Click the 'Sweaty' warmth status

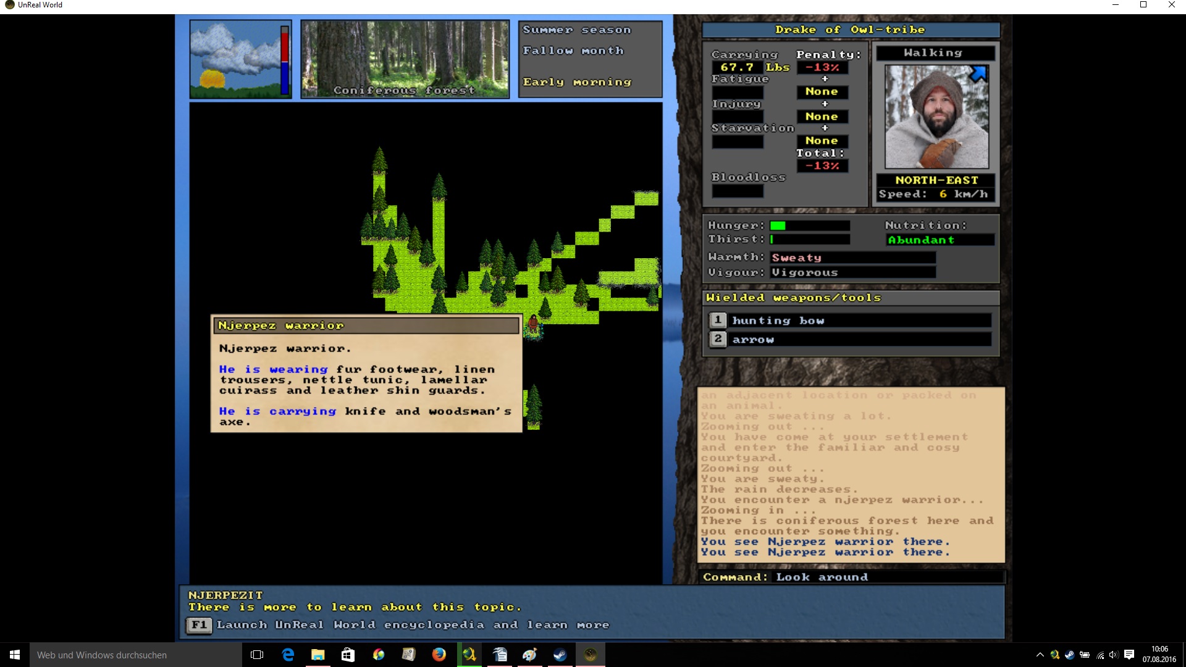pos(796,258)
